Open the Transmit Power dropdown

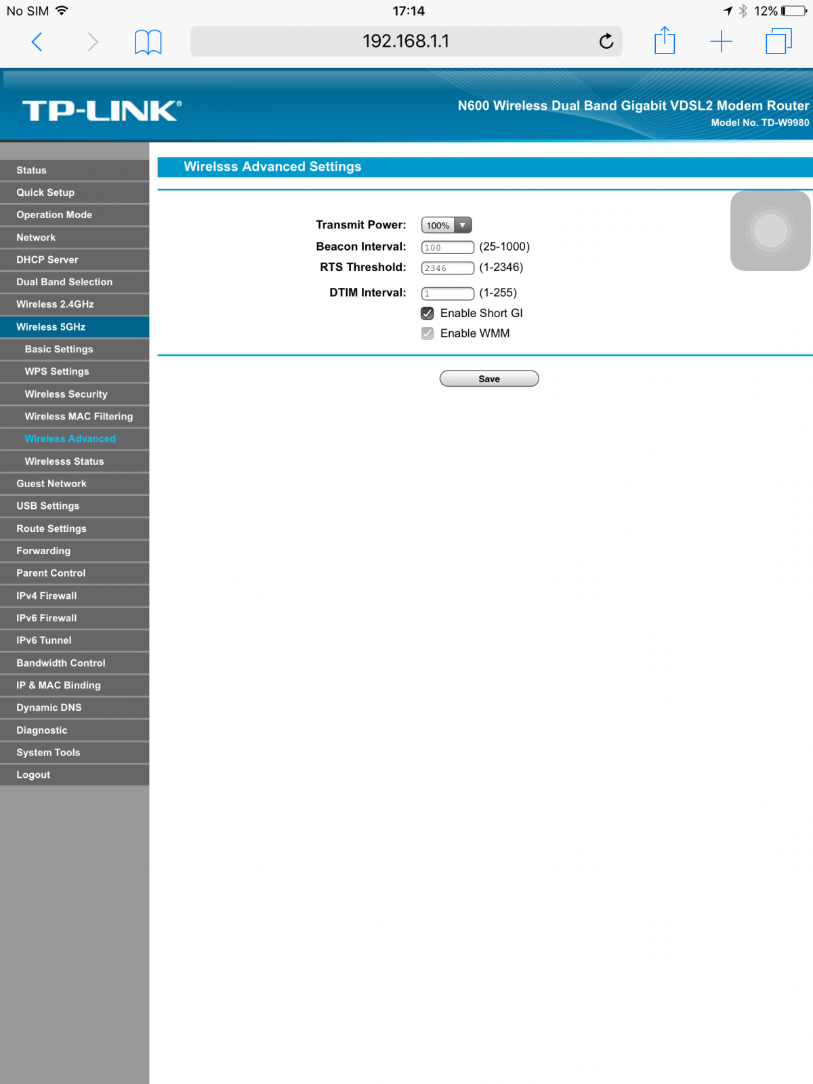[446, 225]
